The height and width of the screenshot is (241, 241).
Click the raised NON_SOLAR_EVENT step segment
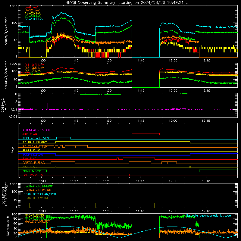(64, 137)
